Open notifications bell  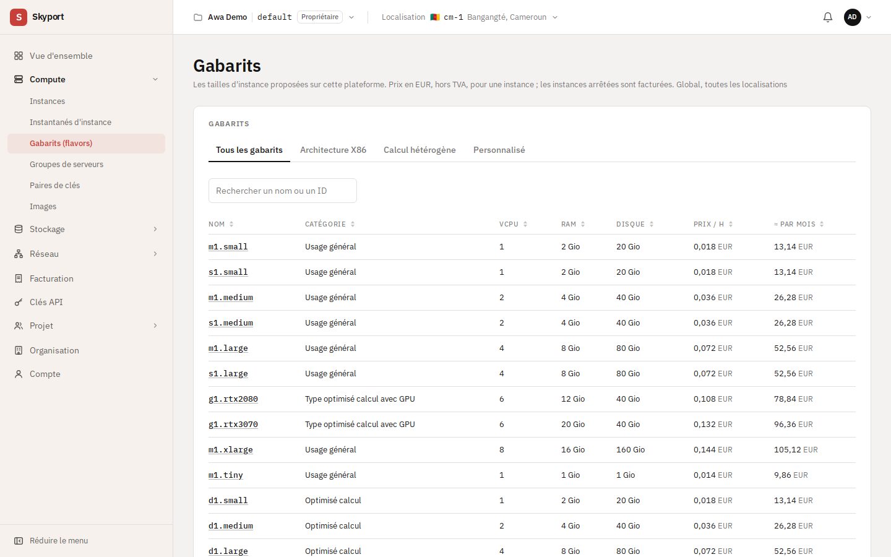[x=828, y=17]
